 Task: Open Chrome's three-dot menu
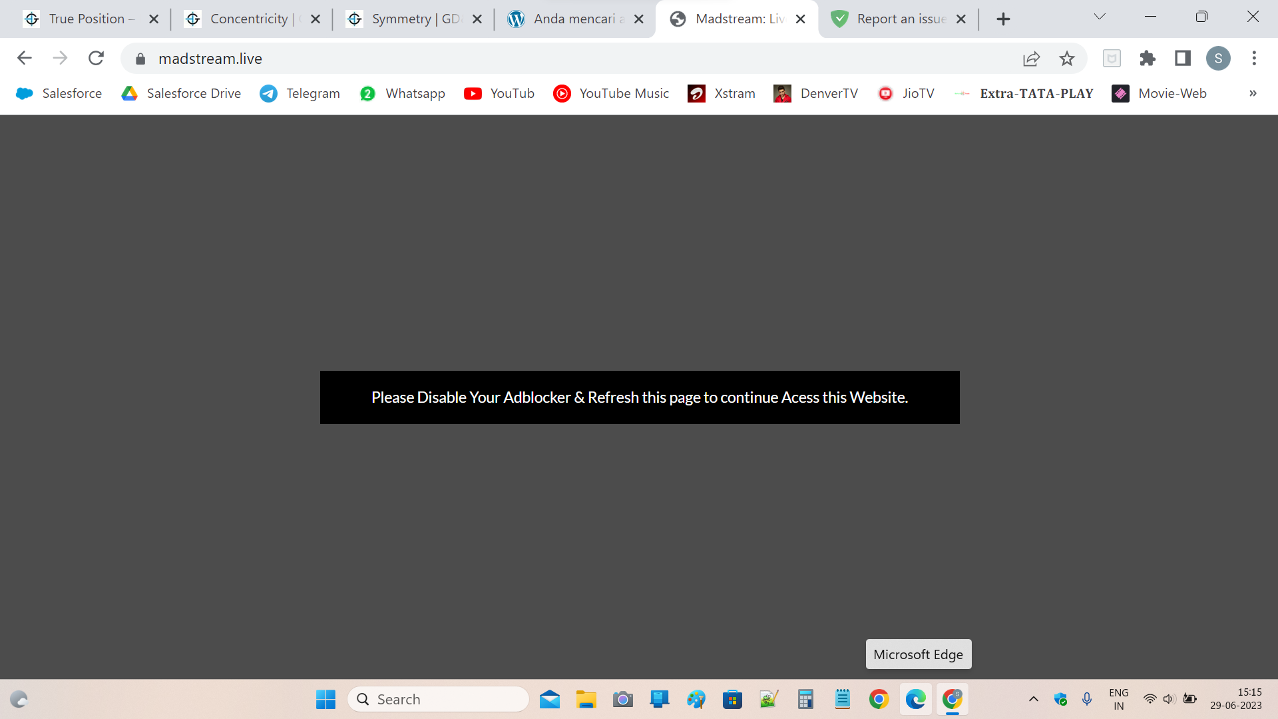tap(1254, 59)
